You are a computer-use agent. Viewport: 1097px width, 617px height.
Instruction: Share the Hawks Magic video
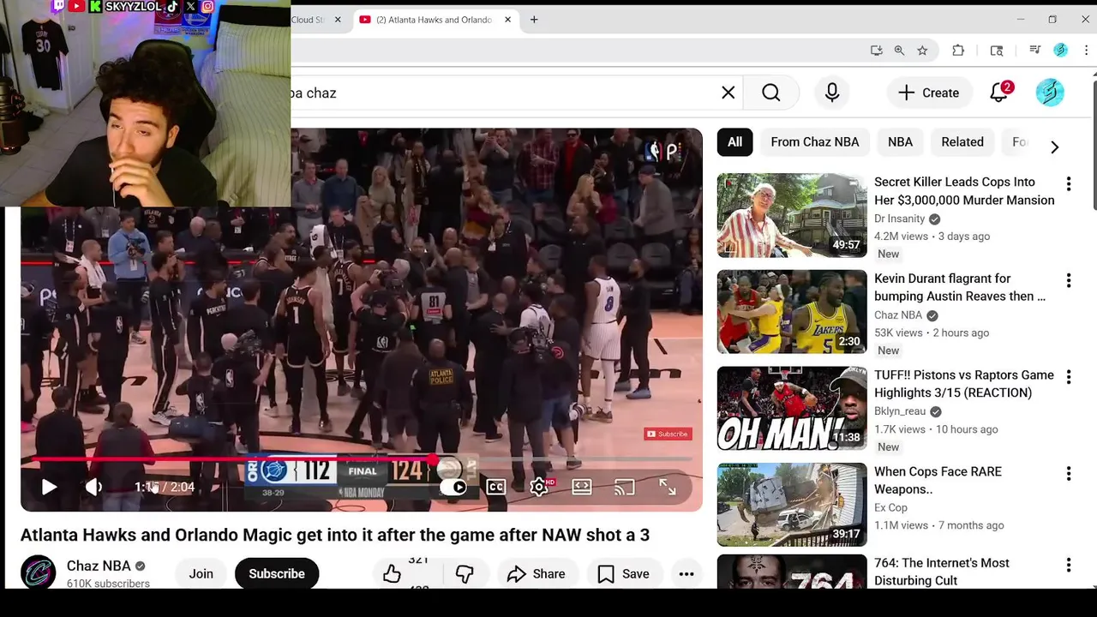(536, 573)
